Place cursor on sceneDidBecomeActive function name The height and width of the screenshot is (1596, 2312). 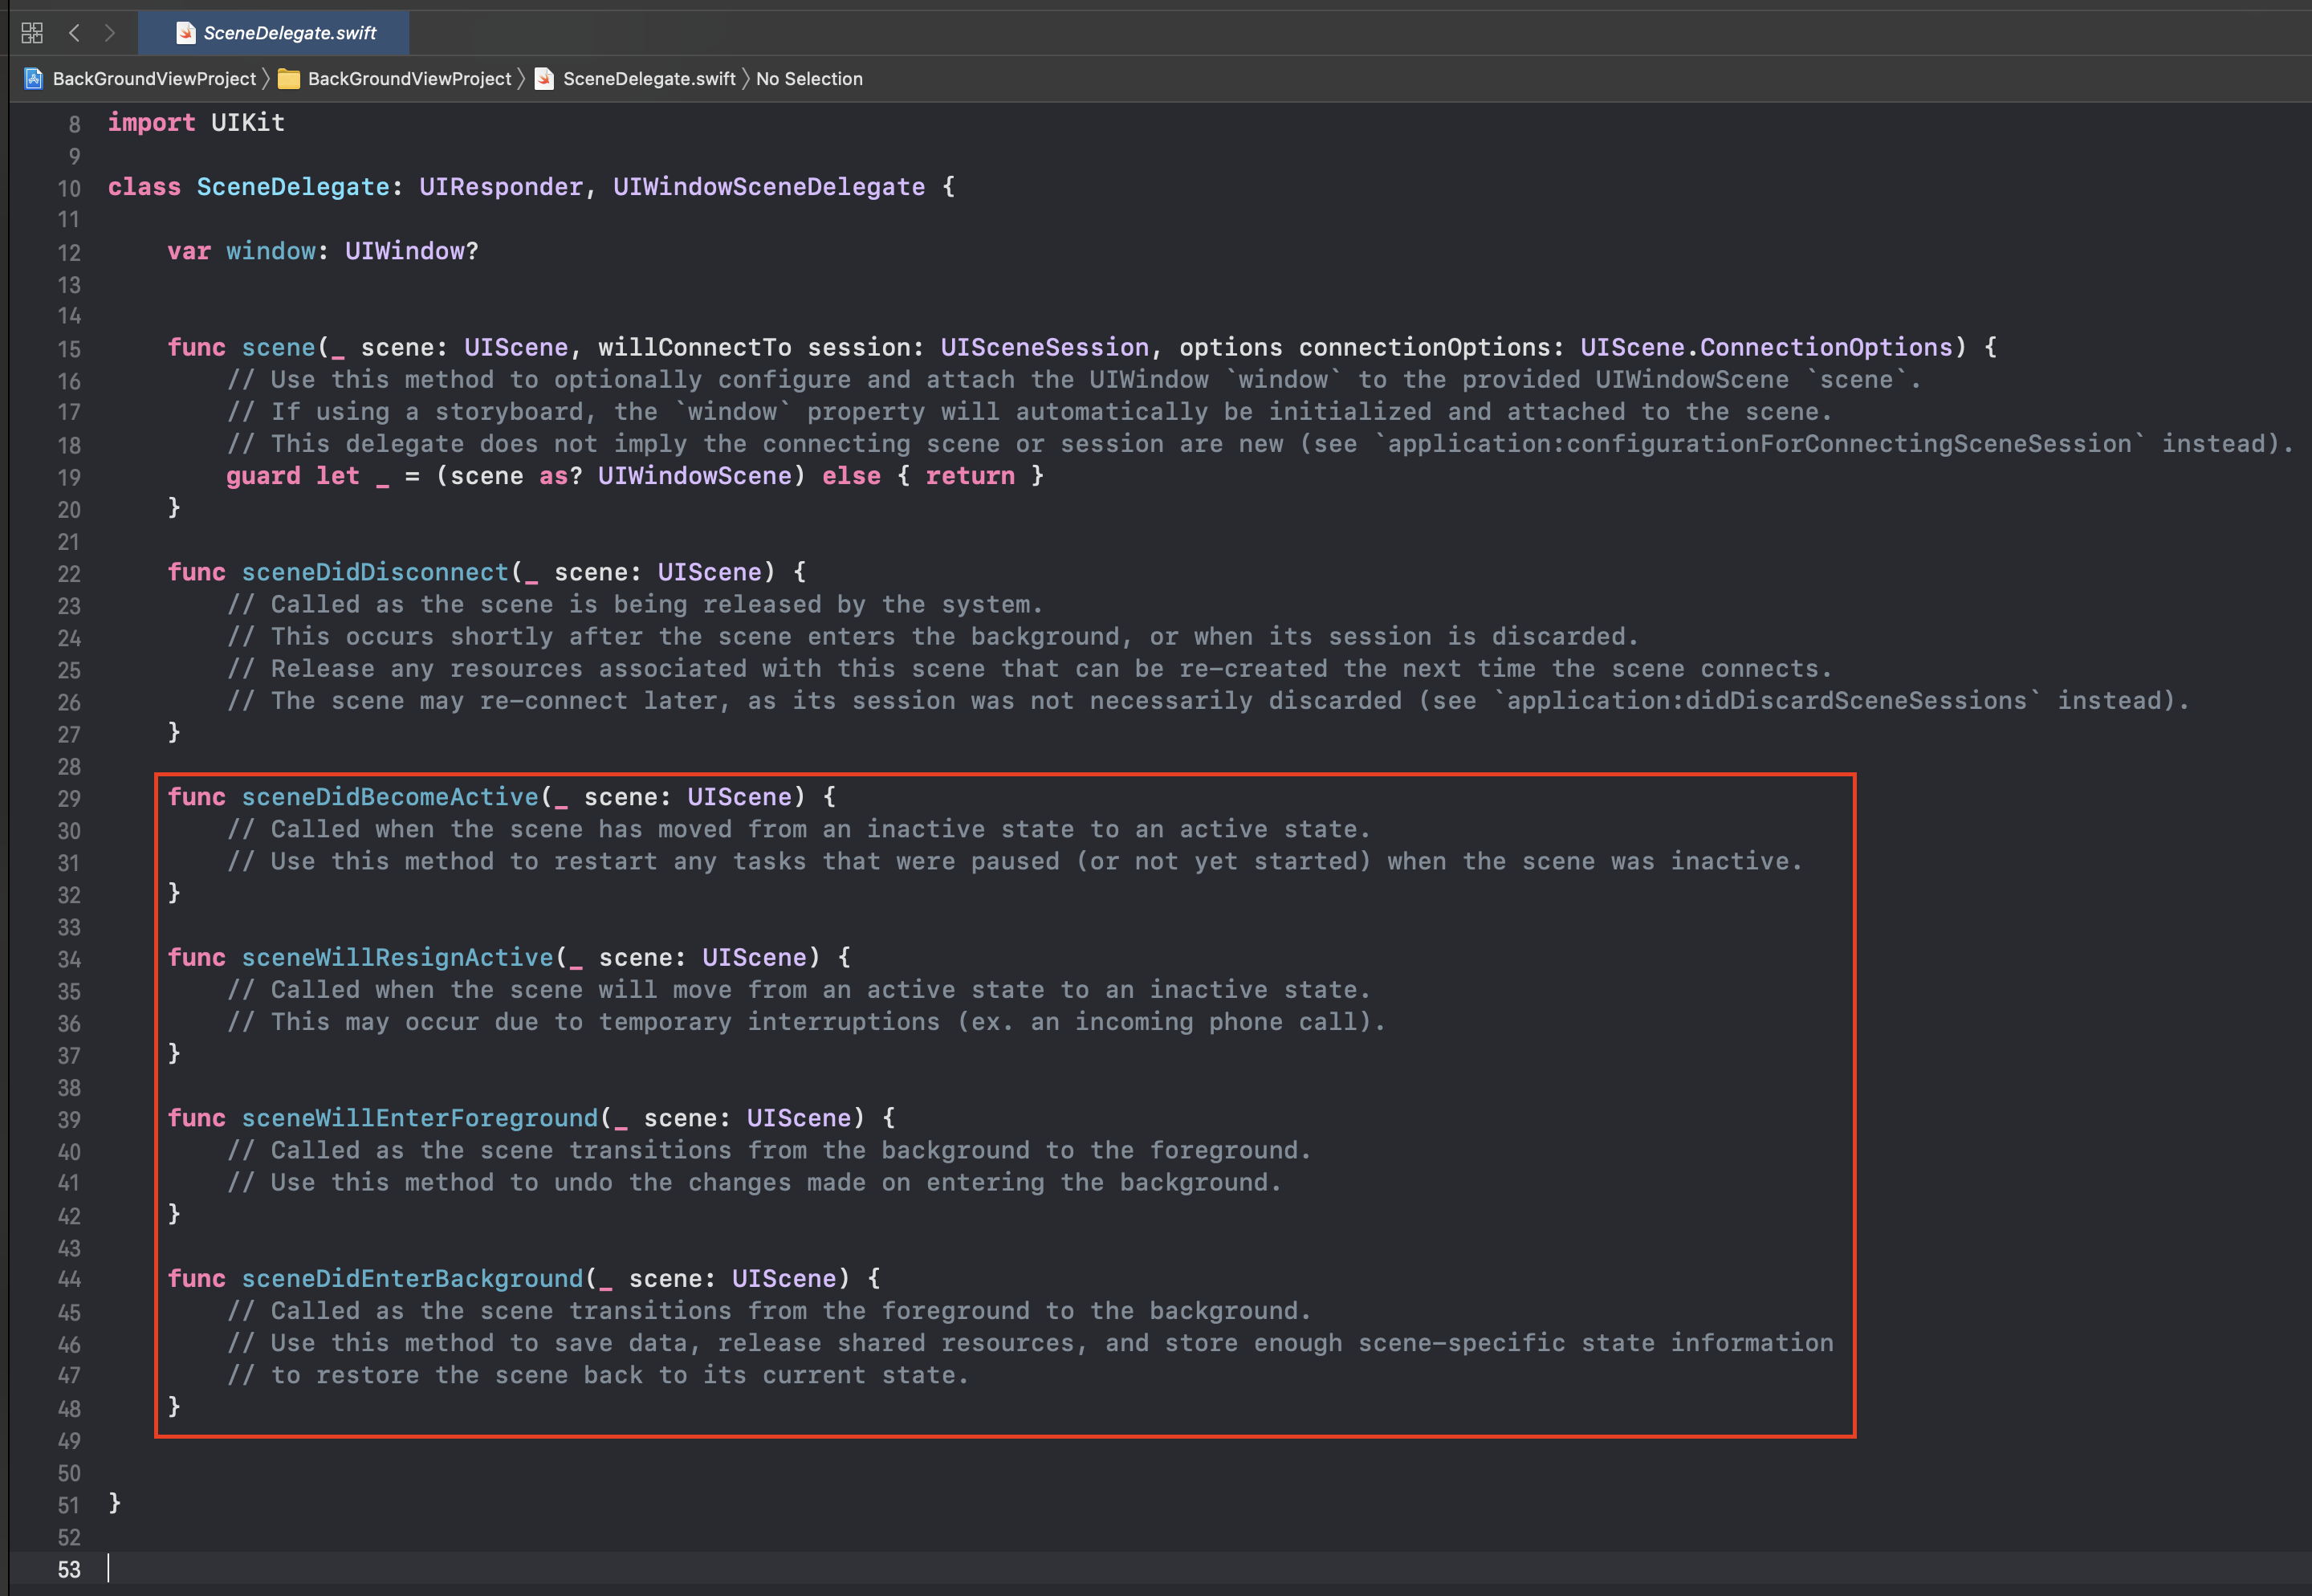390,797
